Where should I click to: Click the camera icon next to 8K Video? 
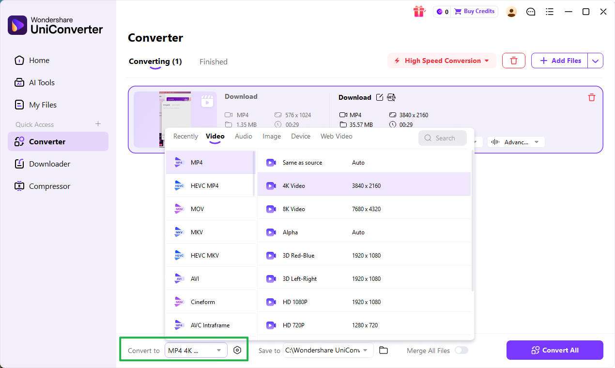(x=271, y=209)
